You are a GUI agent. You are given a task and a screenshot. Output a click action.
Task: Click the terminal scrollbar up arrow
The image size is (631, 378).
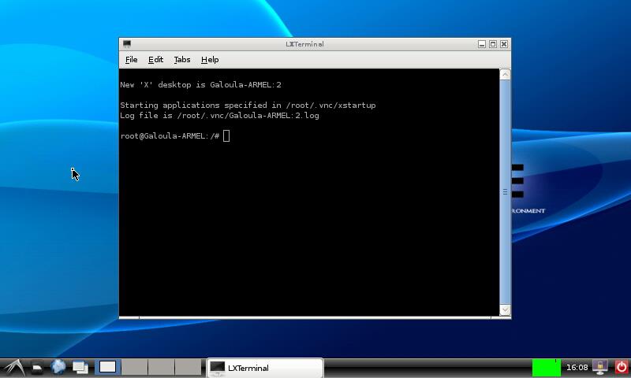[x=506, y=75]
